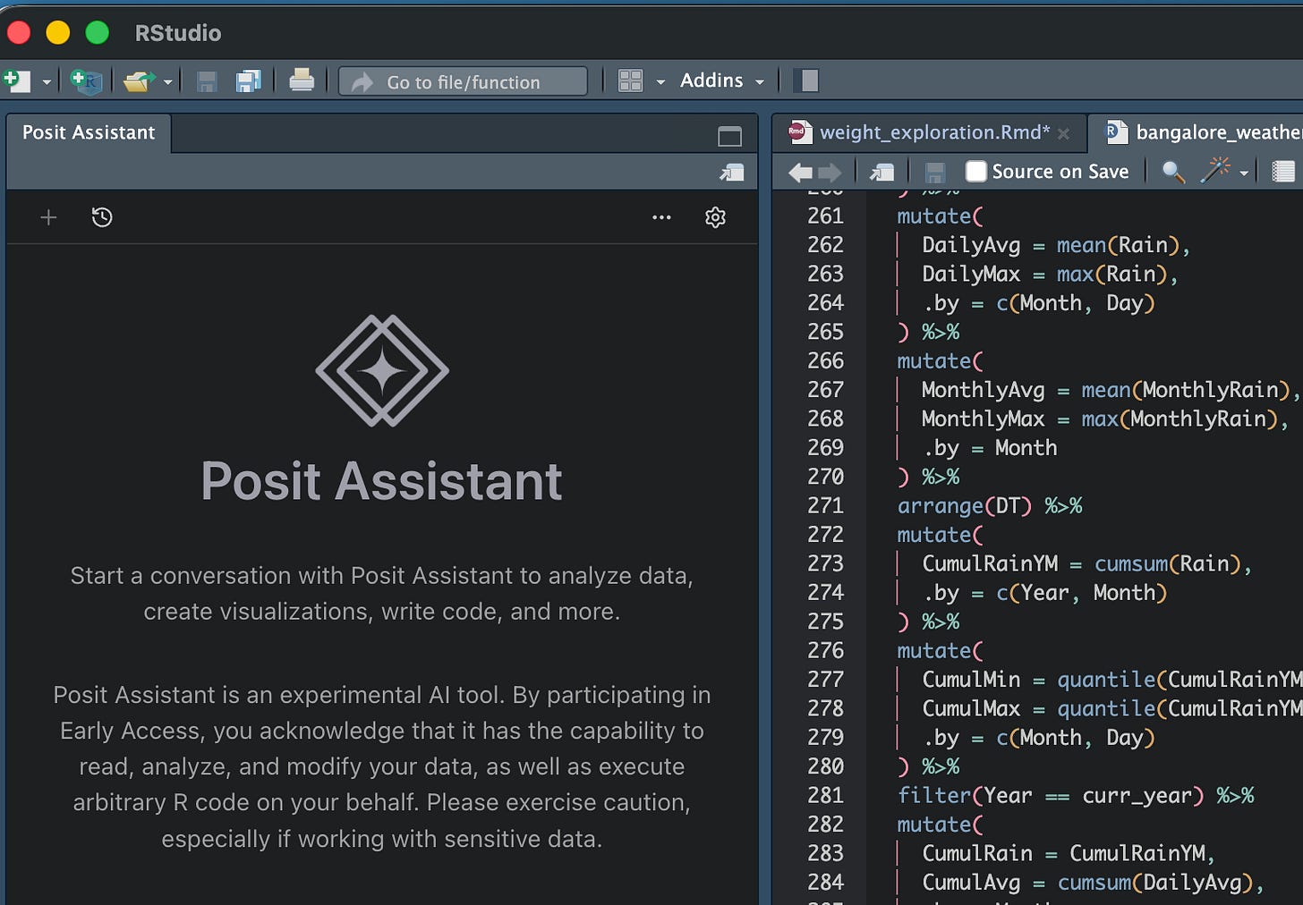Enable the Source on Save checkbox
This screenshot has height=905, width=1303.
coord(976,171)
